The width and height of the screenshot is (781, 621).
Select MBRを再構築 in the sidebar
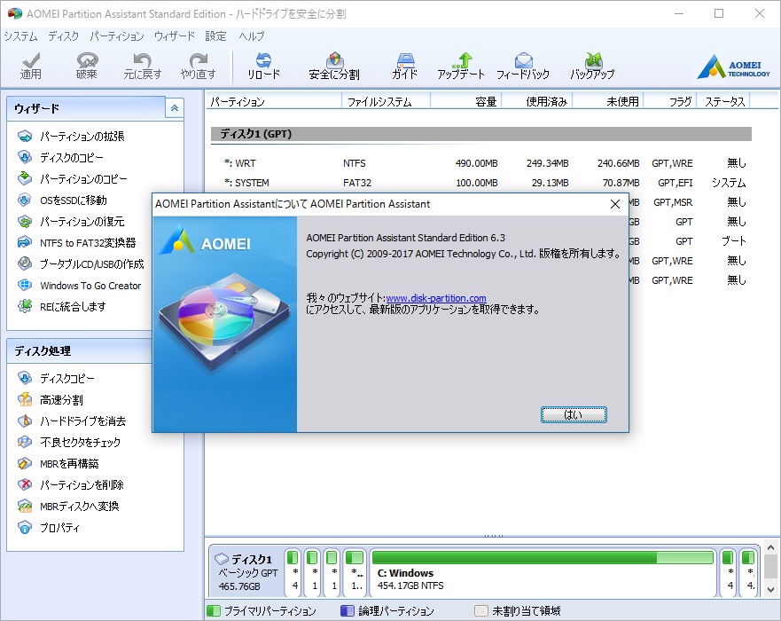(x=68, y=463)
